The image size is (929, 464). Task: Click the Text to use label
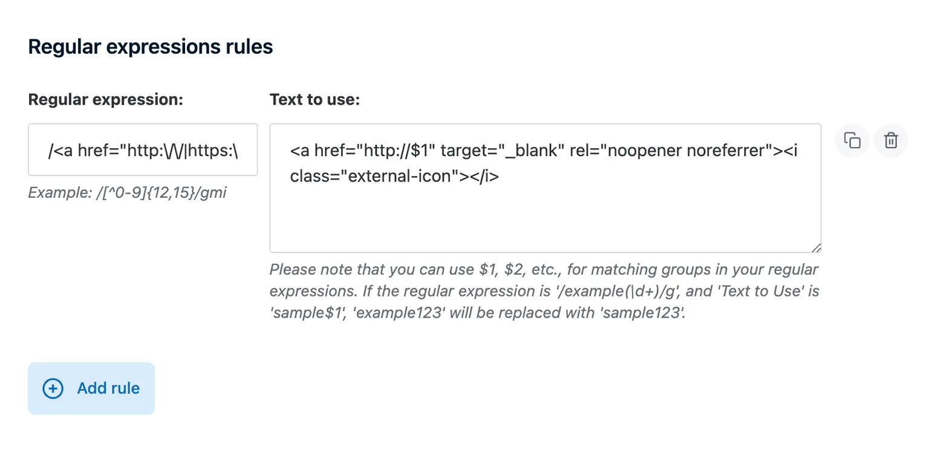pos(315,99)
